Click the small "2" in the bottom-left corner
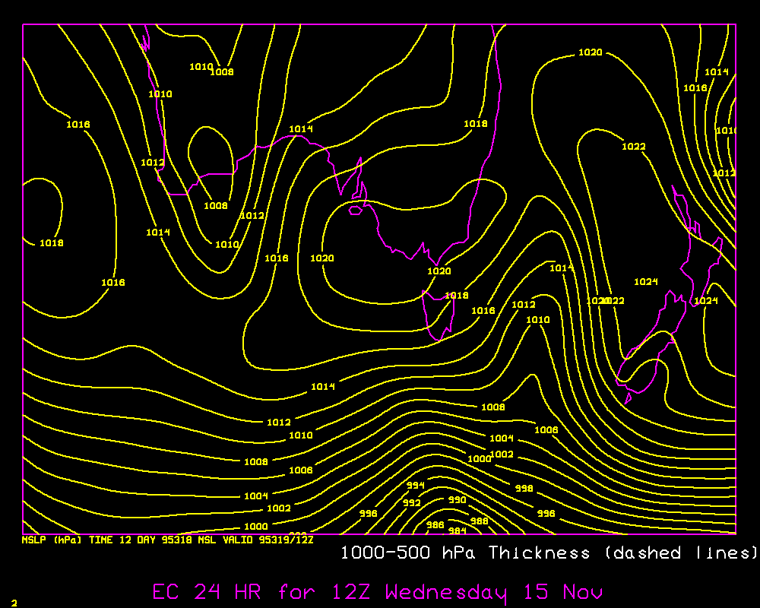Viewport: 760px width, 608px height. tap(14, 603)
